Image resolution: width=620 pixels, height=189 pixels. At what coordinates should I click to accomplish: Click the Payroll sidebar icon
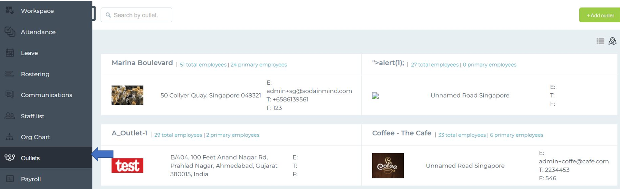pos(10,179)
